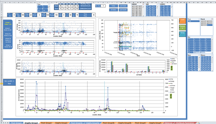Switch to Graphs Group3a sheet tab

click(x=93, y=123)
